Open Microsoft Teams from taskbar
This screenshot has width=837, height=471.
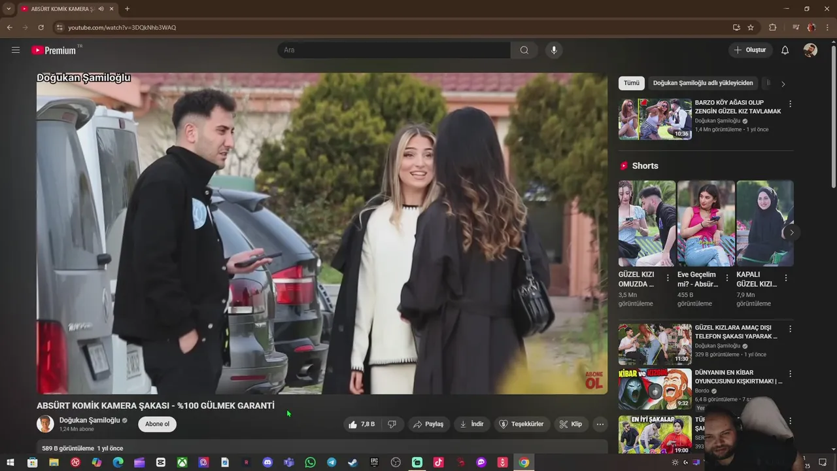(289, 462)
